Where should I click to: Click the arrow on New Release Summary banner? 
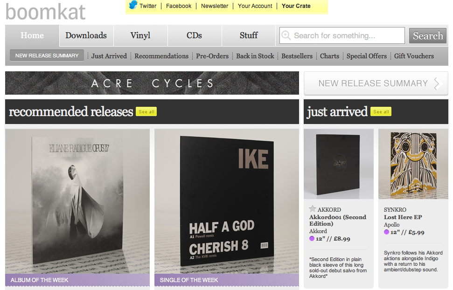coord(438,83)
